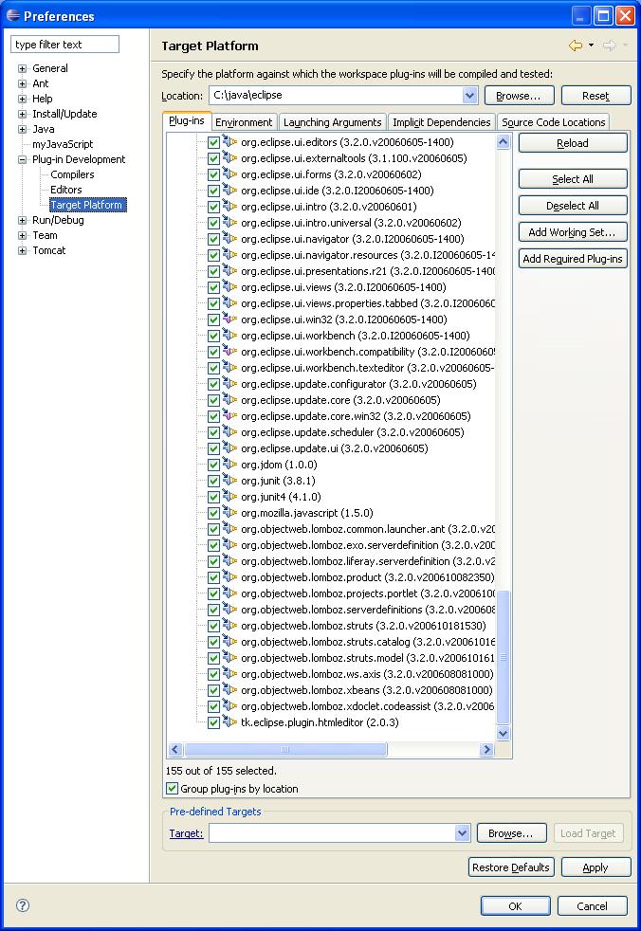This screenshot has width=641, height=931.
Task: Focus the type filter text field
Action: (x=64, y=45)
